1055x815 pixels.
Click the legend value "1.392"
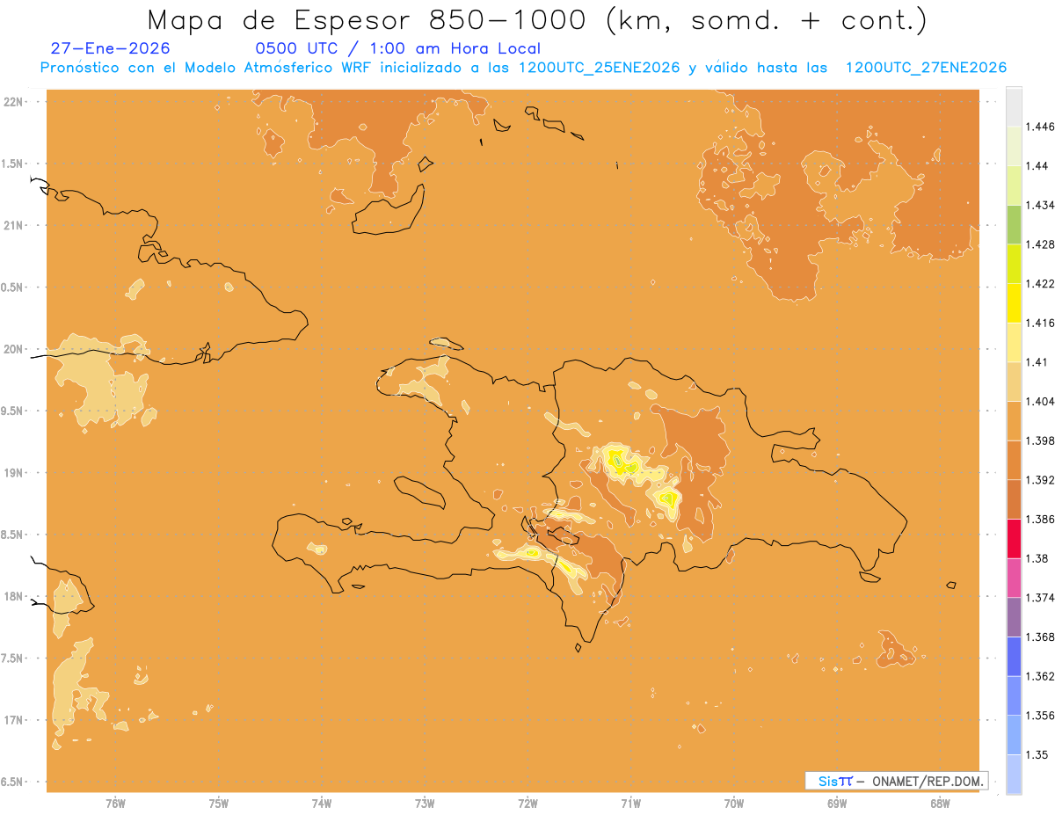pyautogui.click(x=1041, y=480)
